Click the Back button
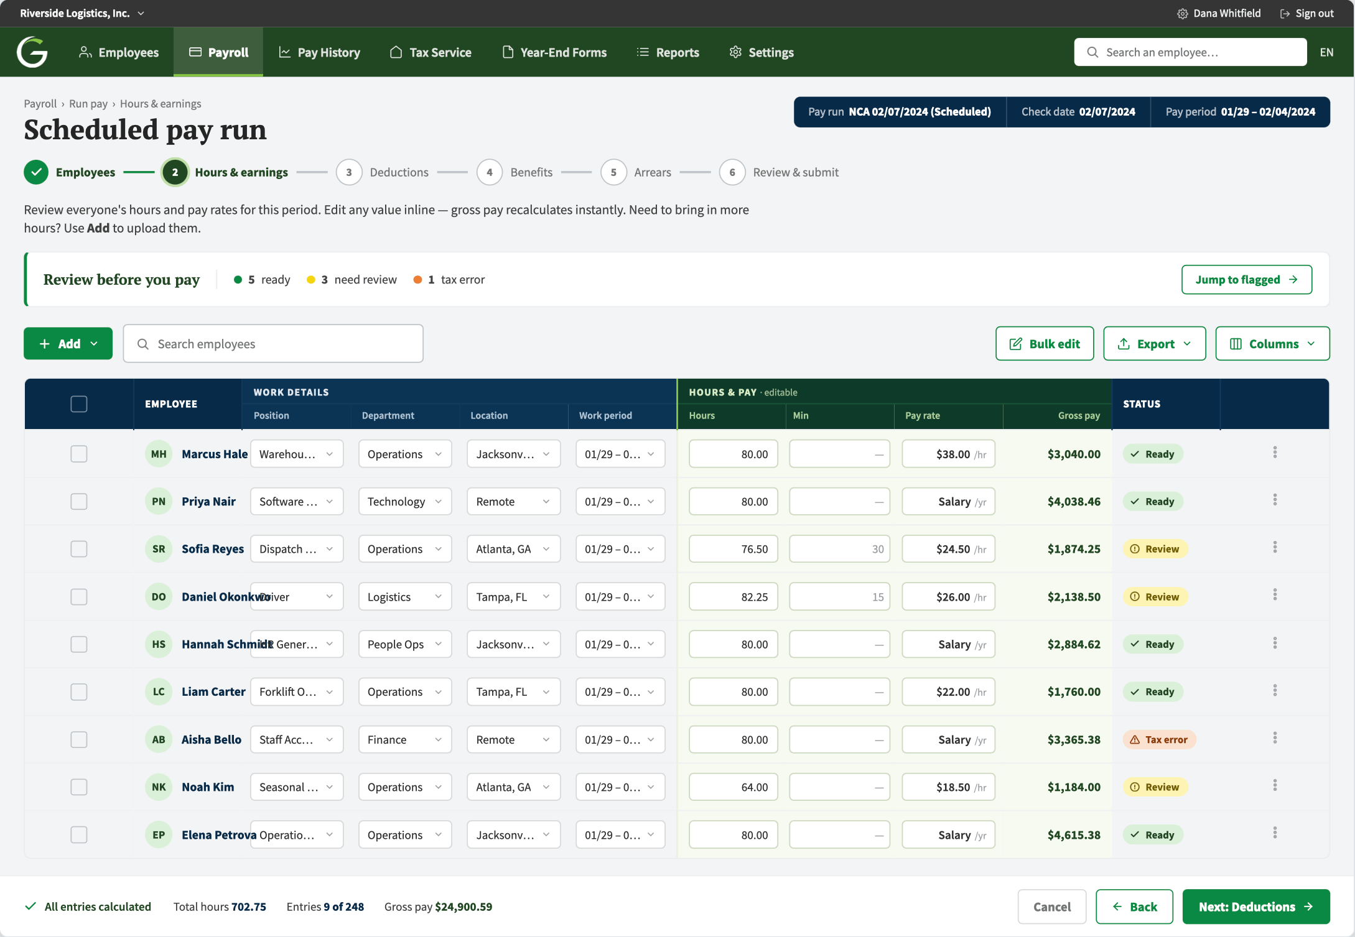This screenshot has height=937, width=1355. [1135, 907]
